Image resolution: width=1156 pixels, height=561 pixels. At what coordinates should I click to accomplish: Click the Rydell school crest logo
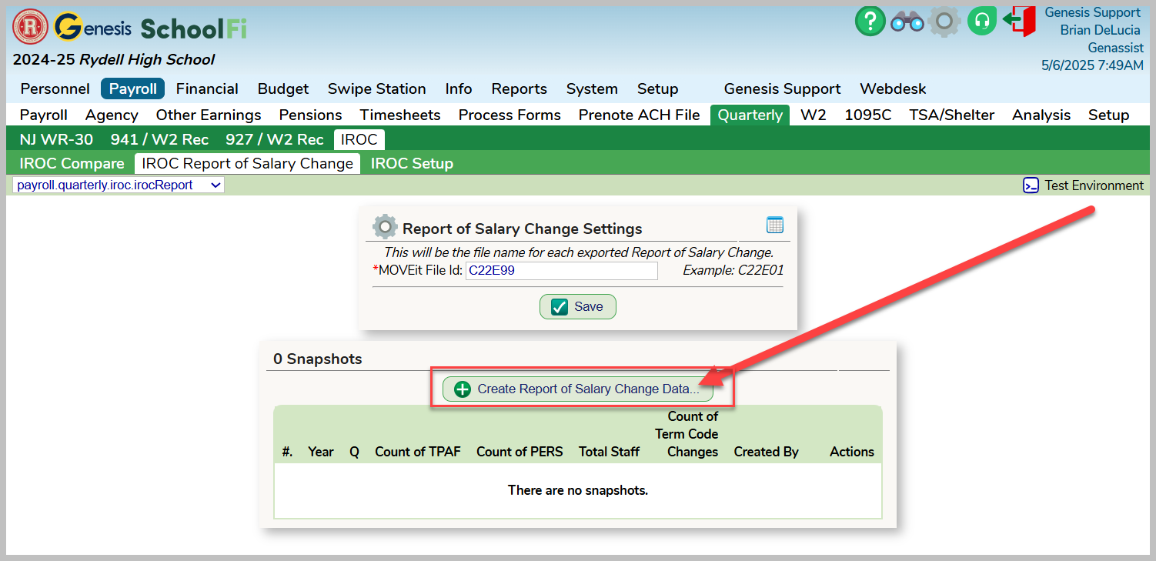[31, 27]
